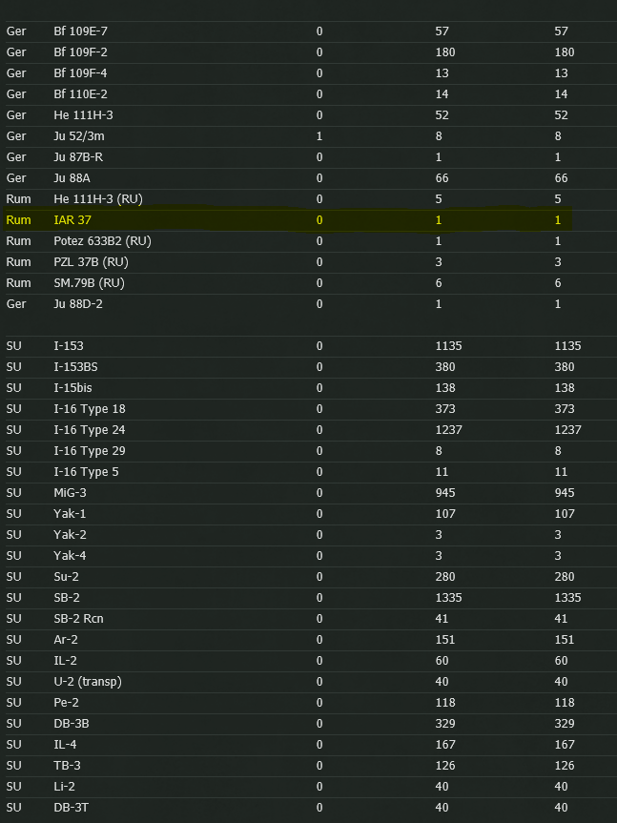
Task: Click the Ju 52/3m aircraft name
Action: pyautogui.click(x=79, y=136)
